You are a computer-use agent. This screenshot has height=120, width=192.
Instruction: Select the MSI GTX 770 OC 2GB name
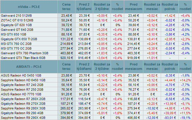[x=16, y=48]
